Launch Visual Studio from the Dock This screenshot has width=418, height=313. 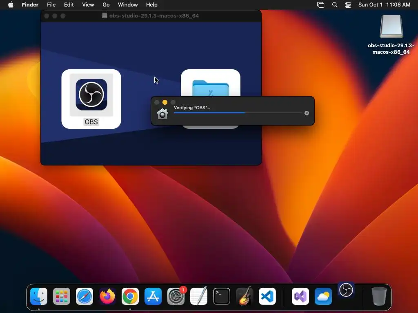pos(300,296)
